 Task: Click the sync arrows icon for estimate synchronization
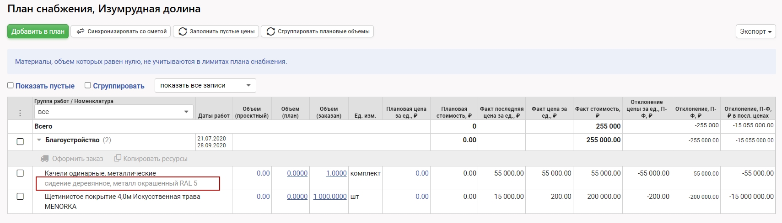coord(80,31)
